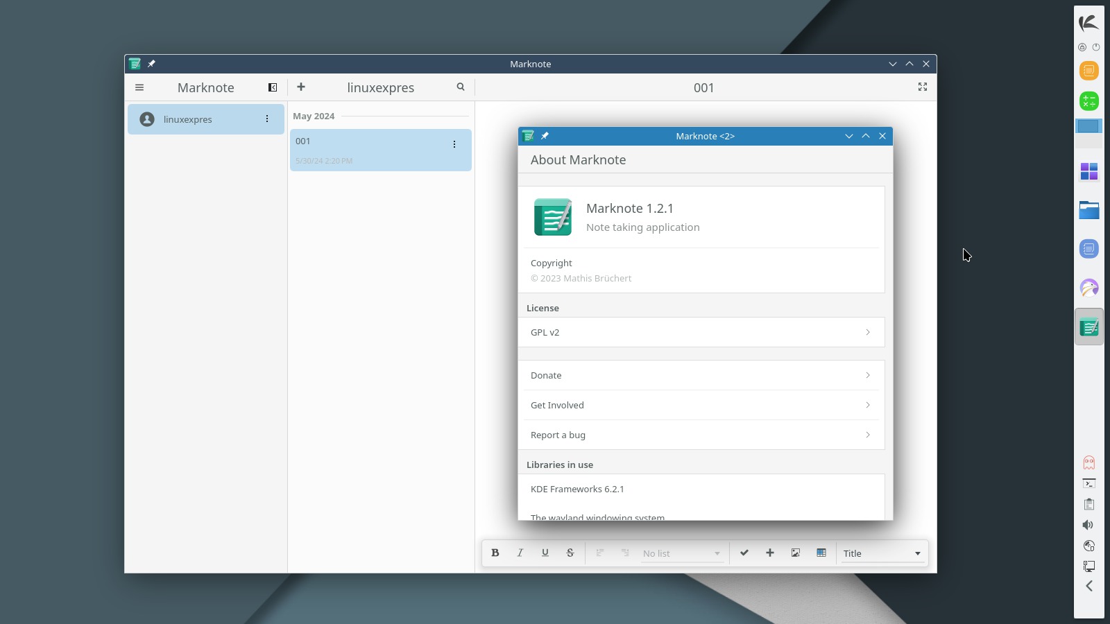Click the main window app menu icon
This screenshot has width=1110, height=624.
pos(135,64)
